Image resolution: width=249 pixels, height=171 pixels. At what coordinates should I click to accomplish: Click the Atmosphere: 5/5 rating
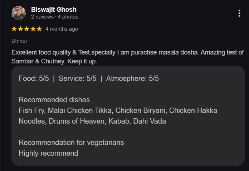[x=132, y=79]
